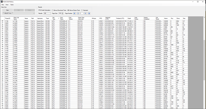Open the SELECT ALL query dropdown
The image size is (206, 109).
[x=19, y=13]
